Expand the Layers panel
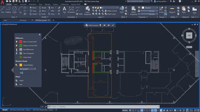Screen dimensions: 200x112 point(101,17)
